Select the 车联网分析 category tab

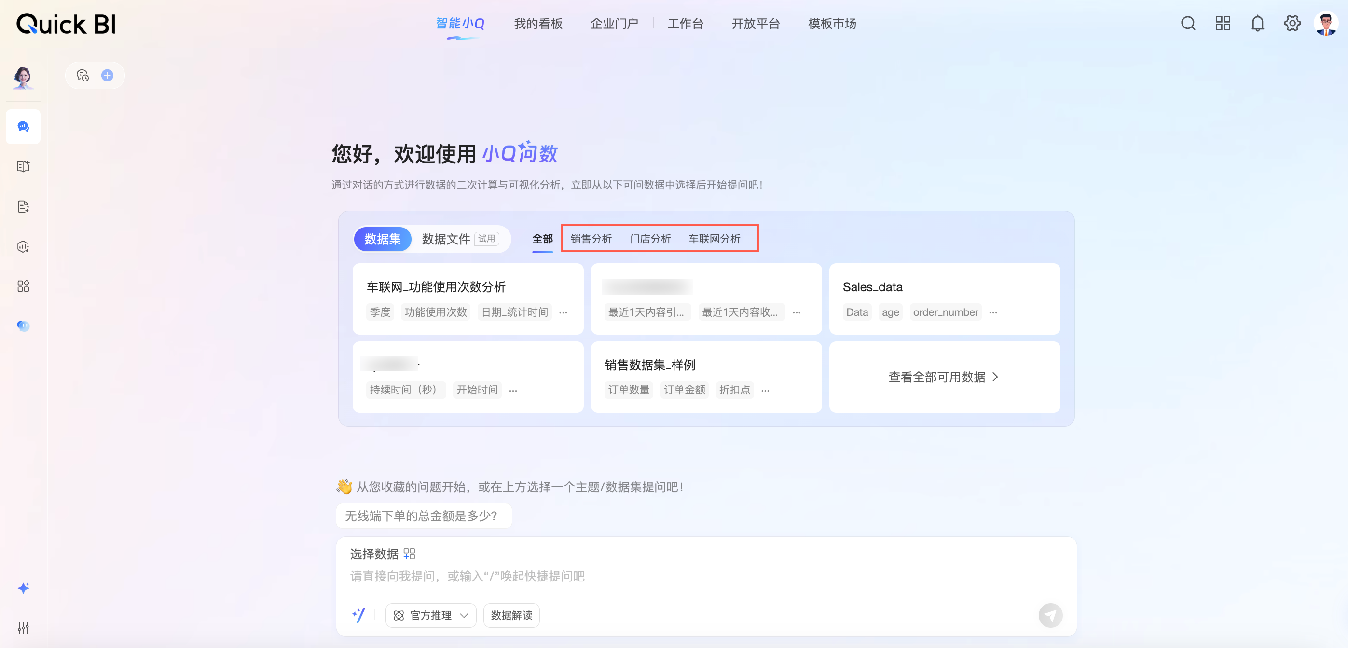[x=715, y=239]
